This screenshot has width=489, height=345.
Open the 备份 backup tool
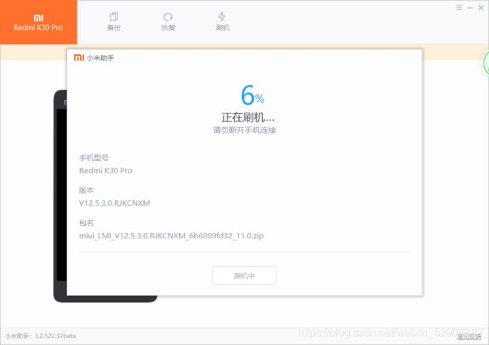[x=114, y=22]
